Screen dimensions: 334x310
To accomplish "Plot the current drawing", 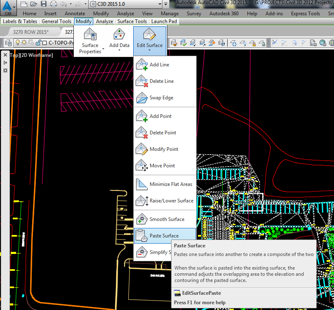I will click(53, 4).
